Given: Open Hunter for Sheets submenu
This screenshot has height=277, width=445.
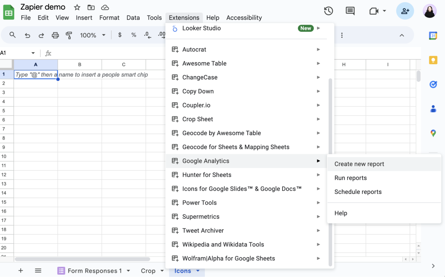Looking at the screenshot, I should coord(247,175).
